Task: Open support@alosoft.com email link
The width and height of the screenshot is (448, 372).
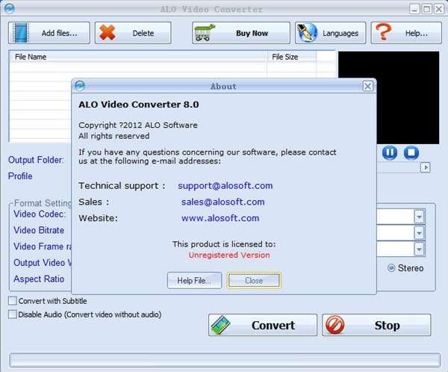Action: coord(225,185)
